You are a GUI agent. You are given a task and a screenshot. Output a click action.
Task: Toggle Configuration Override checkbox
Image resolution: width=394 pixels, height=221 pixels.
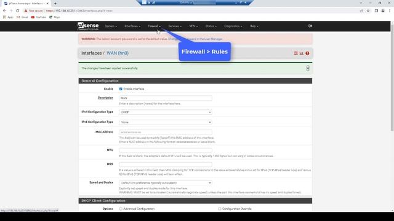pyautogui.click(x=220, y=209)
